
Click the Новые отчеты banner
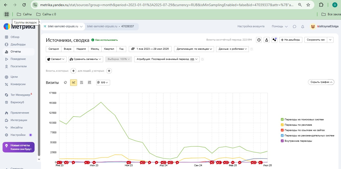(18, 147)
